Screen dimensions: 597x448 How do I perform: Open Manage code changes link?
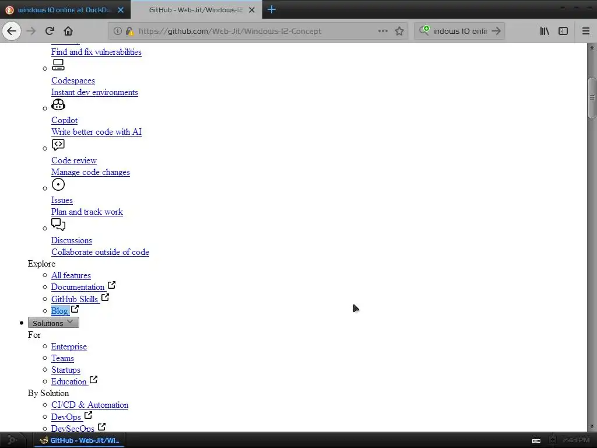tap(90, 172)
